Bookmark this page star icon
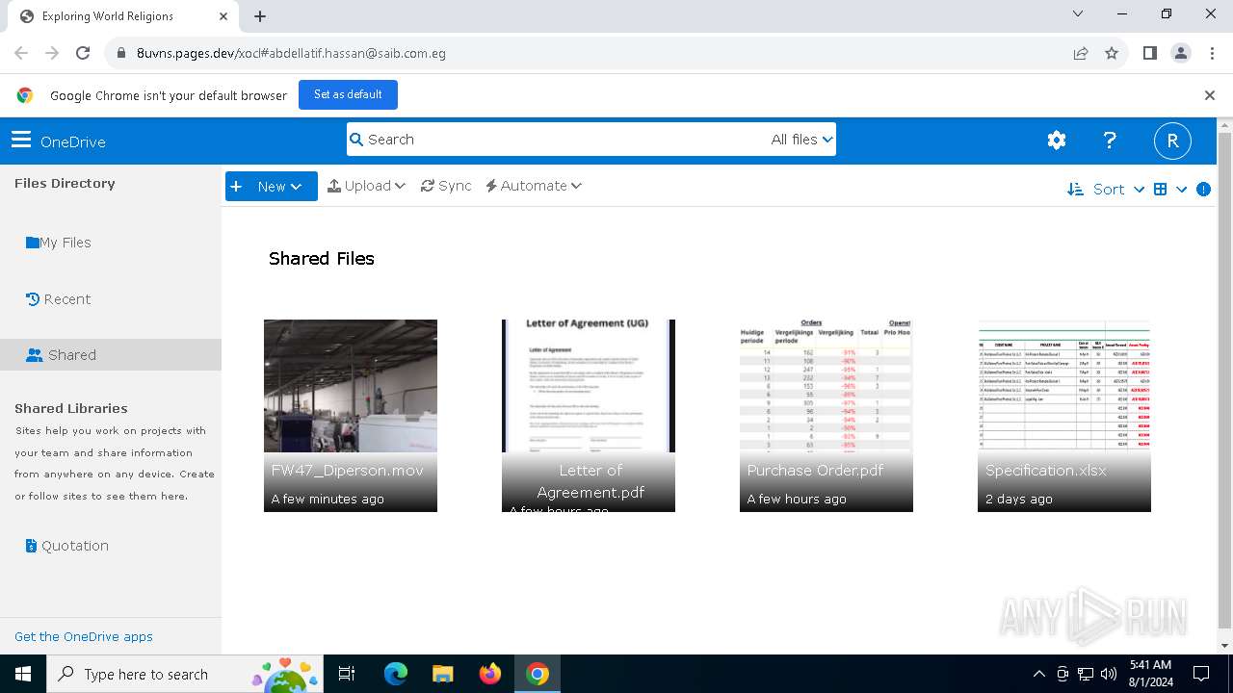1233x693 pixels. pos(1112,53)
